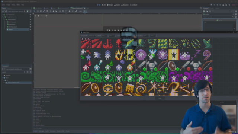Attach a script to the selected node

[x=28, y=11]
